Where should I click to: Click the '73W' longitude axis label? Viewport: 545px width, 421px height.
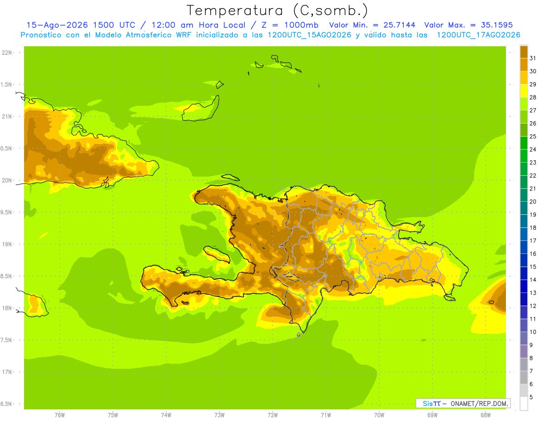pos(219,415)
